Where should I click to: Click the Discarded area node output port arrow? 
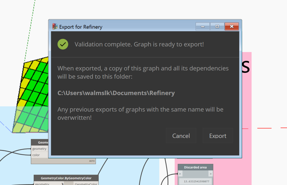click(x=210, y=174)
